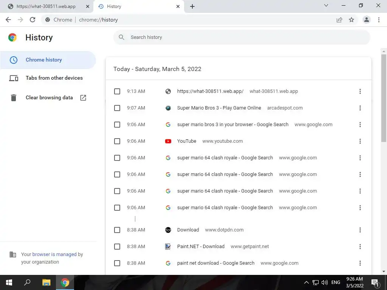Click the trash icon for Clear browsing data
The width and height of the screenshot is (387, 290).
tap(14, 98)
